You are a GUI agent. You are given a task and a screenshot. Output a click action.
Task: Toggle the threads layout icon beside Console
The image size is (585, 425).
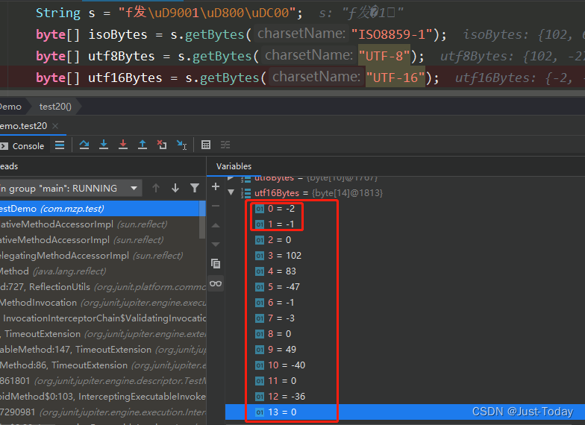(x=60, y=145)
